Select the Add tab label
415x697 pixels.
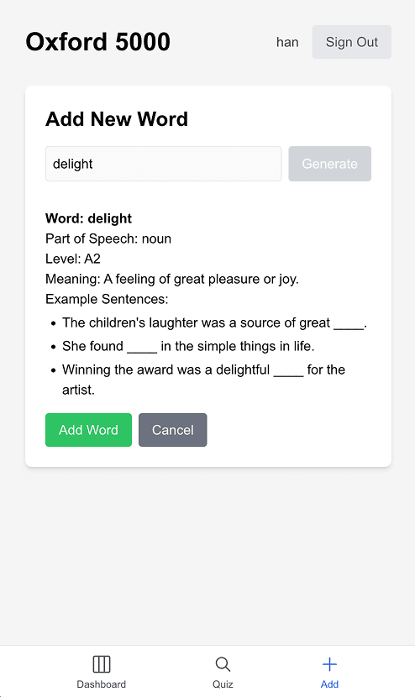coord(329,684)
